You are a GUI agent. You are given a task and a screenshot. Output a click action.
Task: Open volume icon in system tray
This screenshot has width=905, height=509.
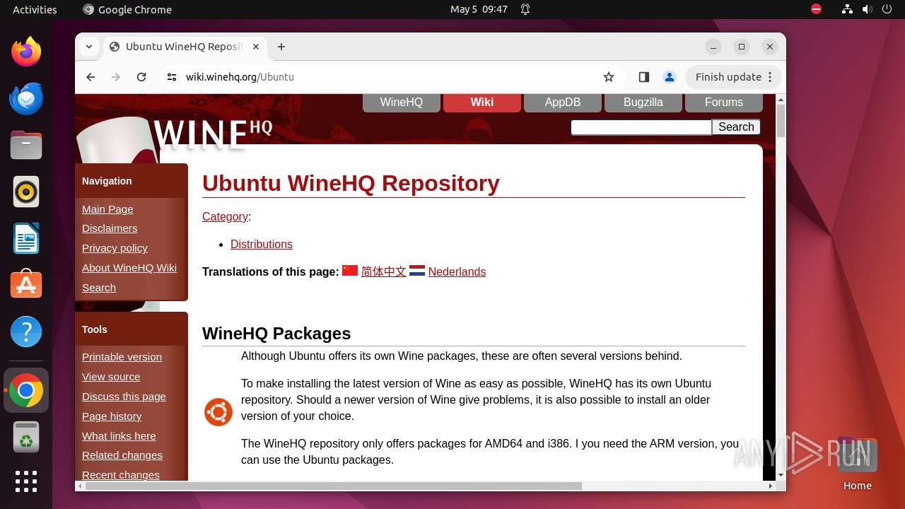(868, 9)
